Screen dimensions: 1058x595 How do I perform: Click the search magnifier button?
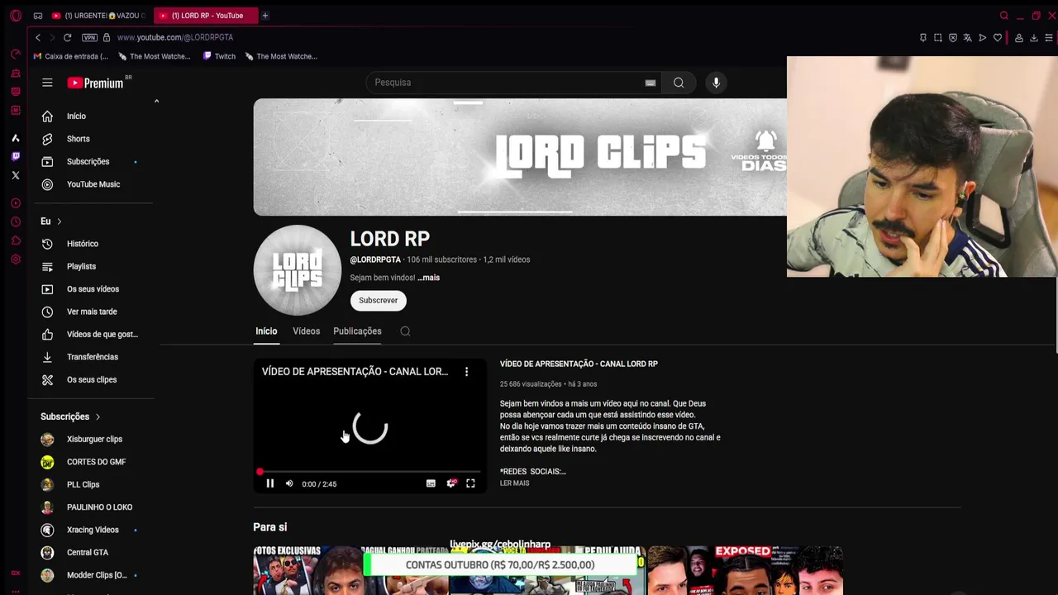[x=679, y=83]
